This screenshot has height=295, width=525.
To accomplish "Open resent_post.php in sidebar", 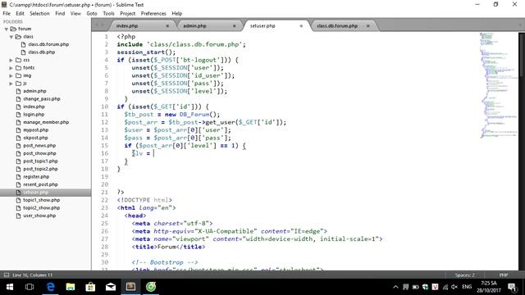I will [40, 184].
